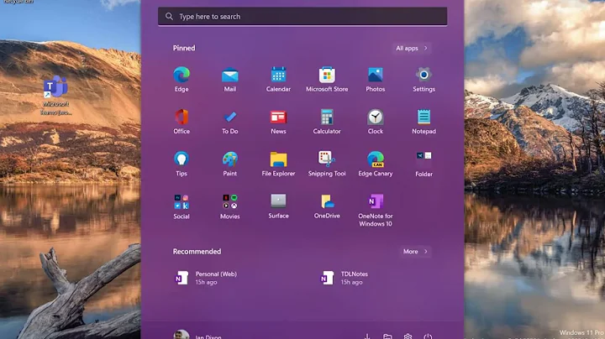Show More recommended items

click(415, 252)
